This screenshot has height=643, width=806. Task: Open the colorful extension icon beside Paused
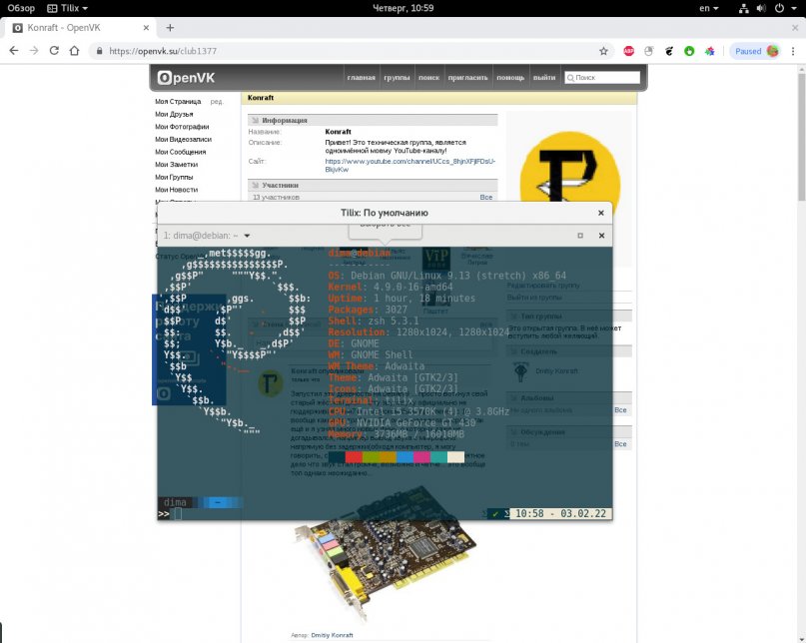click(710, 51)
